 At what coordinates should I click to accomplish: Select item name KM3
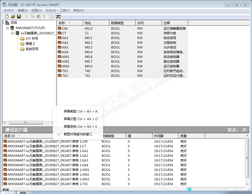tap(66, 66)
